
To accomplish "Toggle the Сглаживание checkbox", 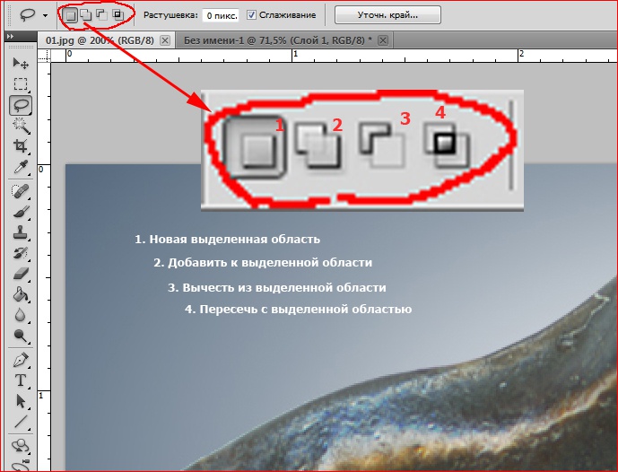I will click(x=252, y=15).
